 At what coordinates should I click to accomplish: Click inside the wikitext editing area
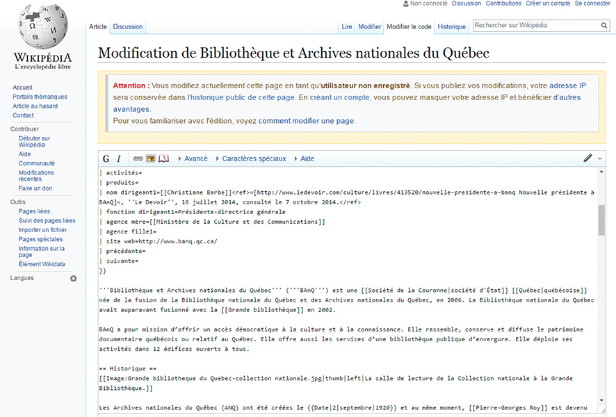pyautogui.click(x=348, y=291)
